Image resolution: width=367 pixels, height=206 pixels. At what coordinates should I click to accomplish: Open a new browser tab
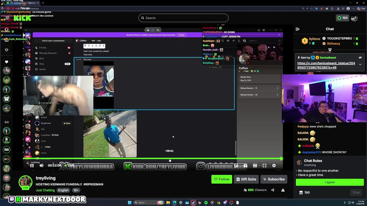tap(43, 3)
